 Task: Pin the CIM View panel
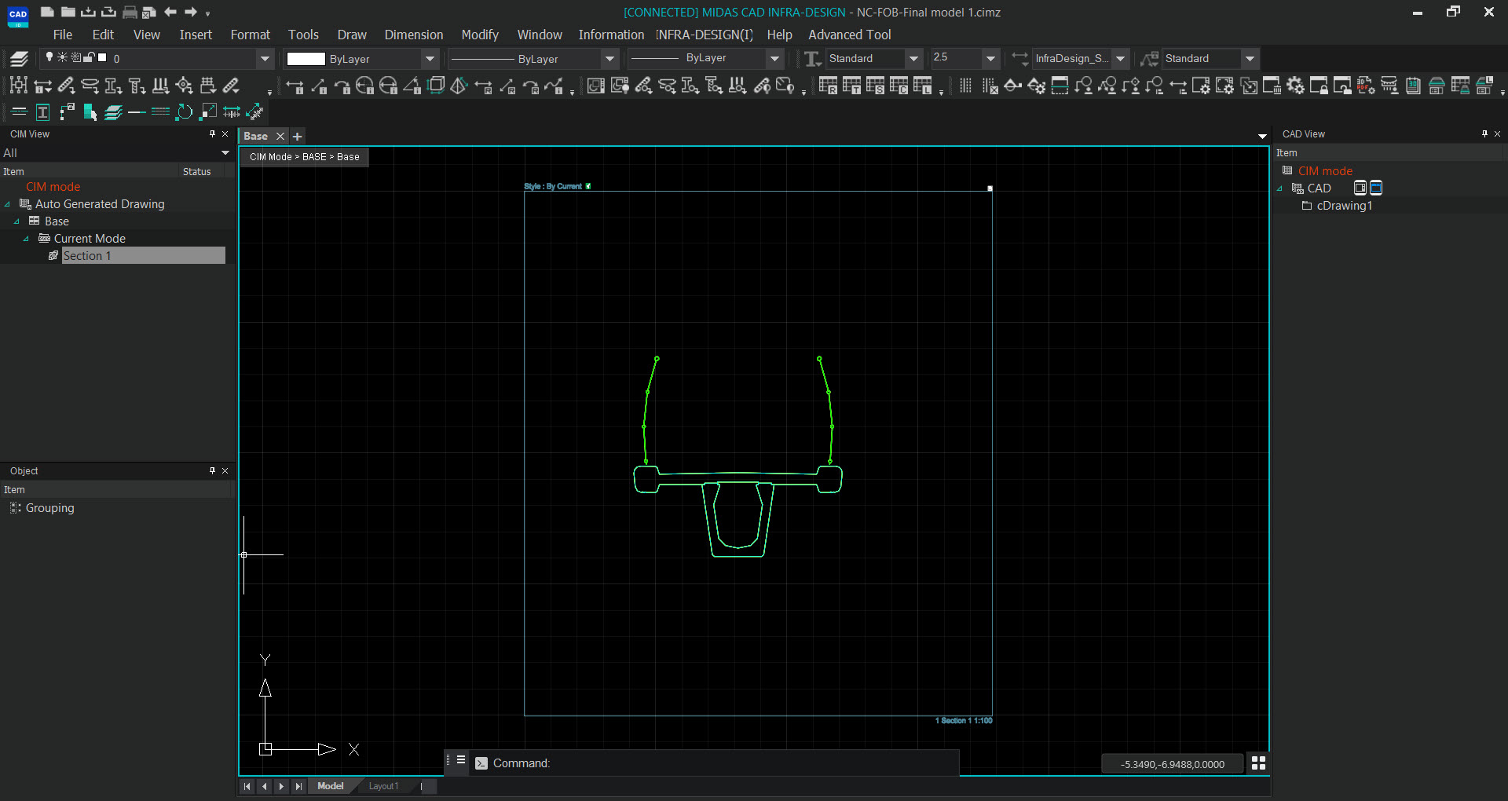point(212,133)
